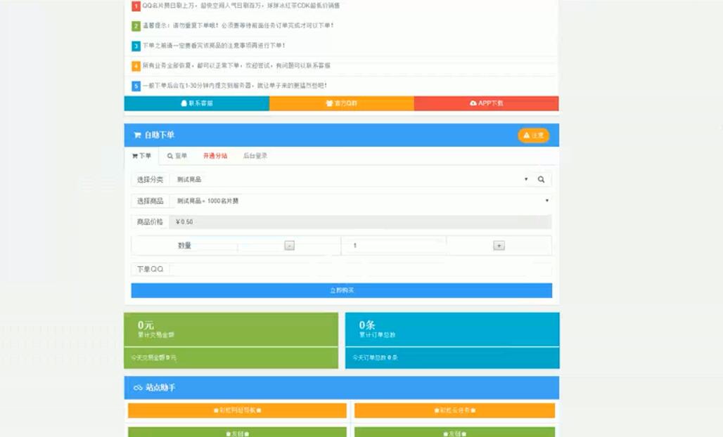Open the orange 彩虹云任务 button

pyautogui.click(x=454, y=410)
